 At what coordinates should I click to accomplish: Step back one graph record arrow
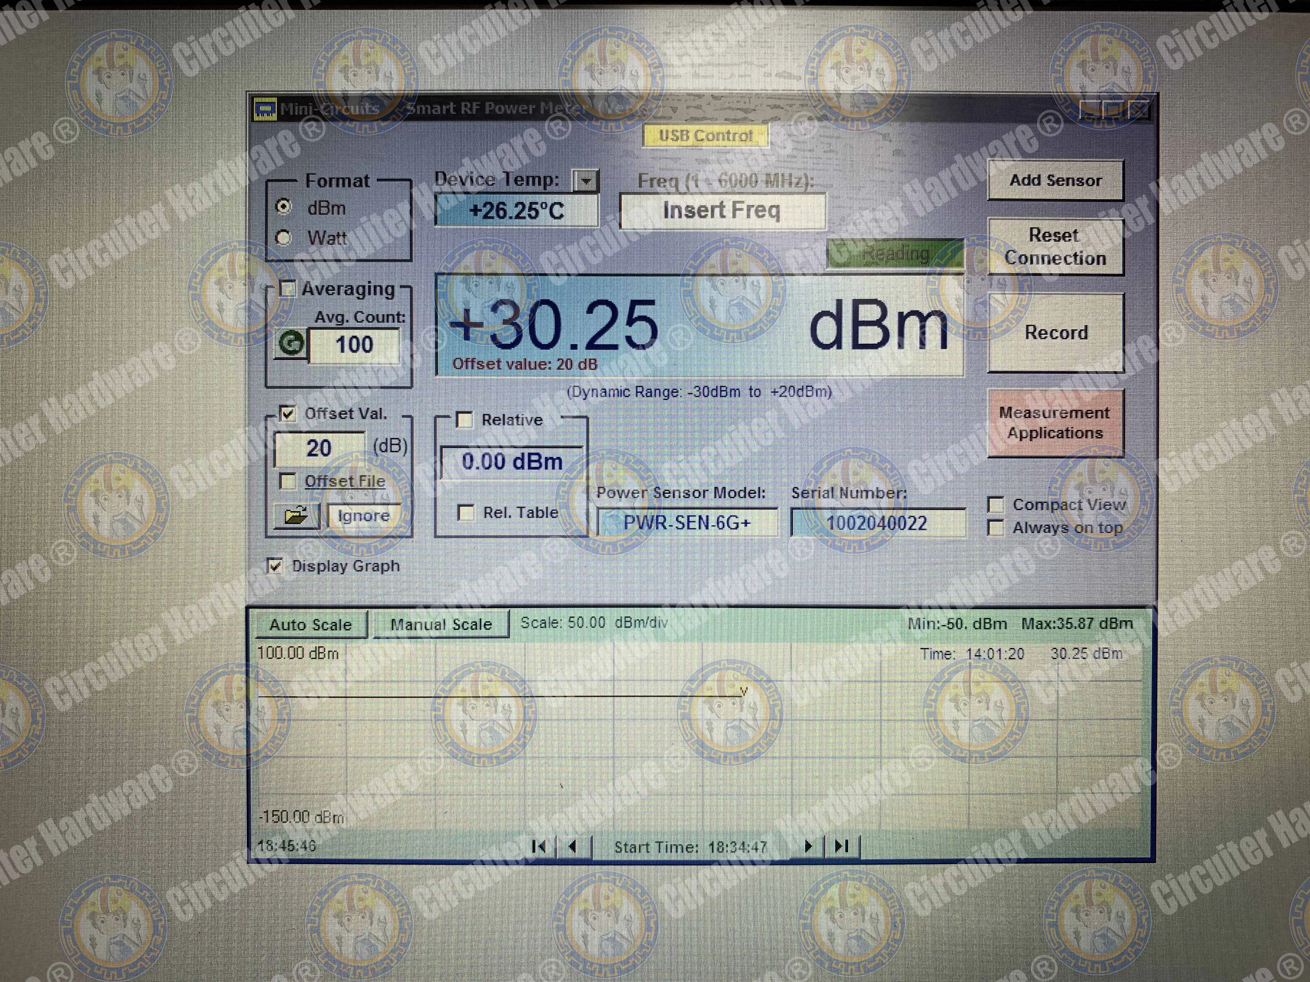(x=572, y=847)
